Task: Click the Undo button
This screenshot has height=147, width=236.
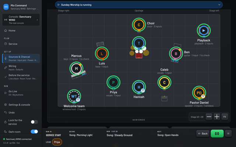Action: tap(21, 112)
